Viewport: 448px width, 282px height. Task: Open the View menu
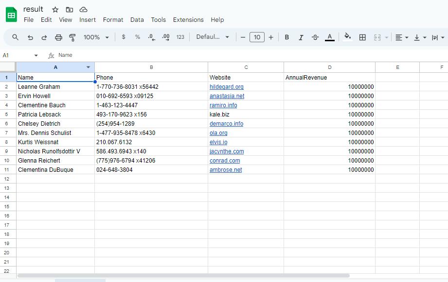(66, 20)
